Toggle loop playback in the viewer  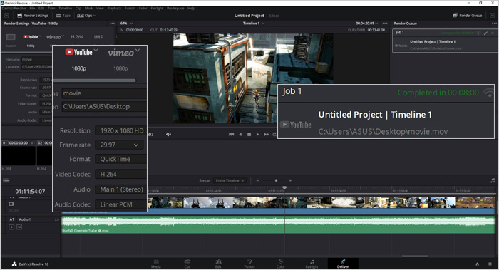point(274,134)
